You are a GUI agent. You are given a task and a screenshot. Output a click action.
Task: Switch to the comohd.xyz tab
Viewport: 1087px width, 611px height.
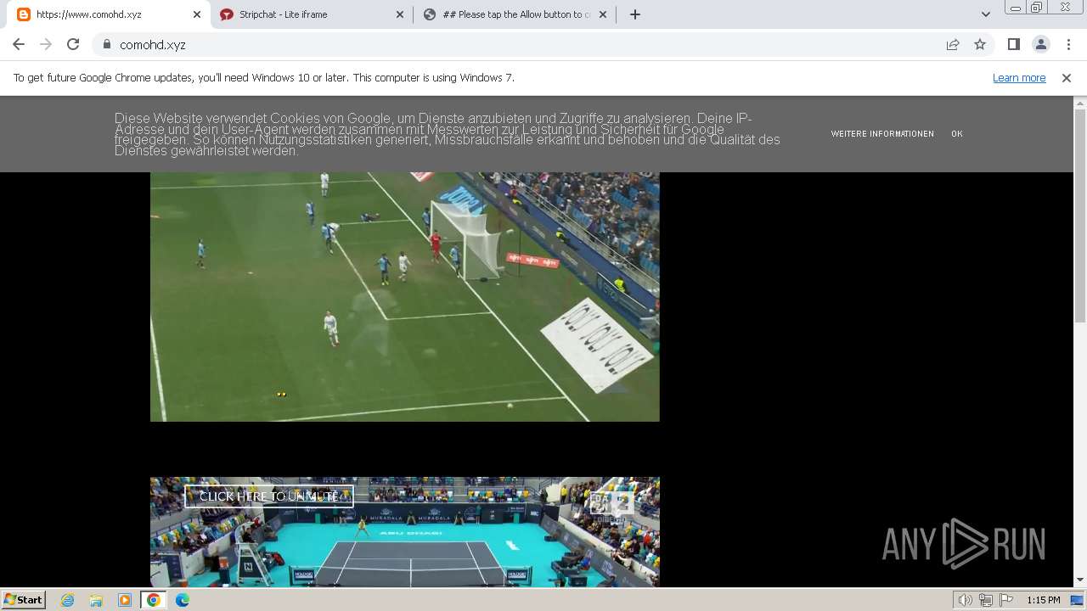108,14
